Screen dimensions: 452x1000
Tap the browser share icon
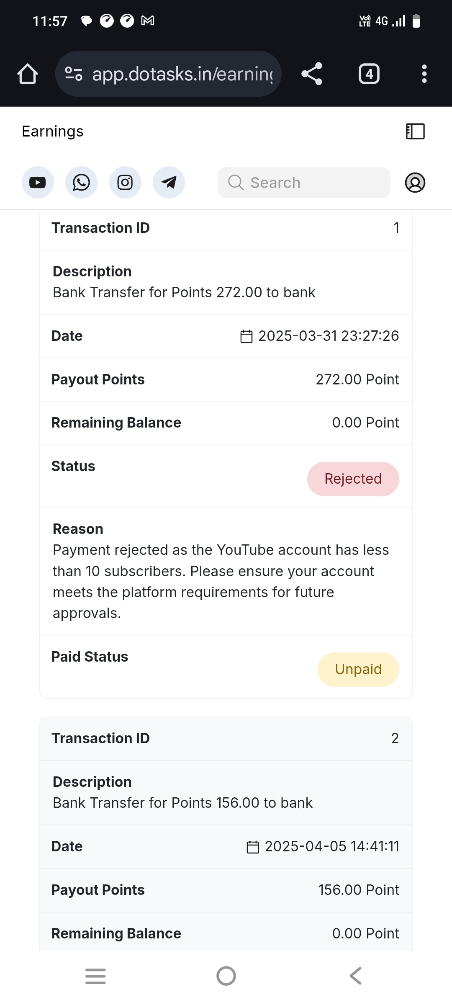[x=312, y=74]
